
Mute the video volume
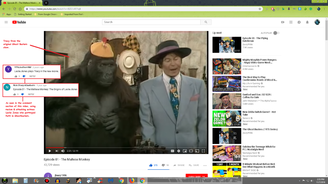[63, 151]
